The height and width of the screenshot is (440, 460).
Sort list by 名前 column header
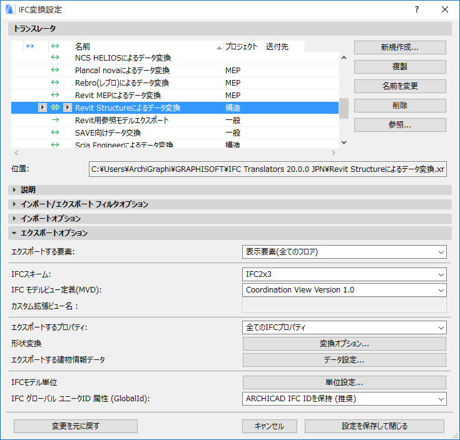click(148, 46)
